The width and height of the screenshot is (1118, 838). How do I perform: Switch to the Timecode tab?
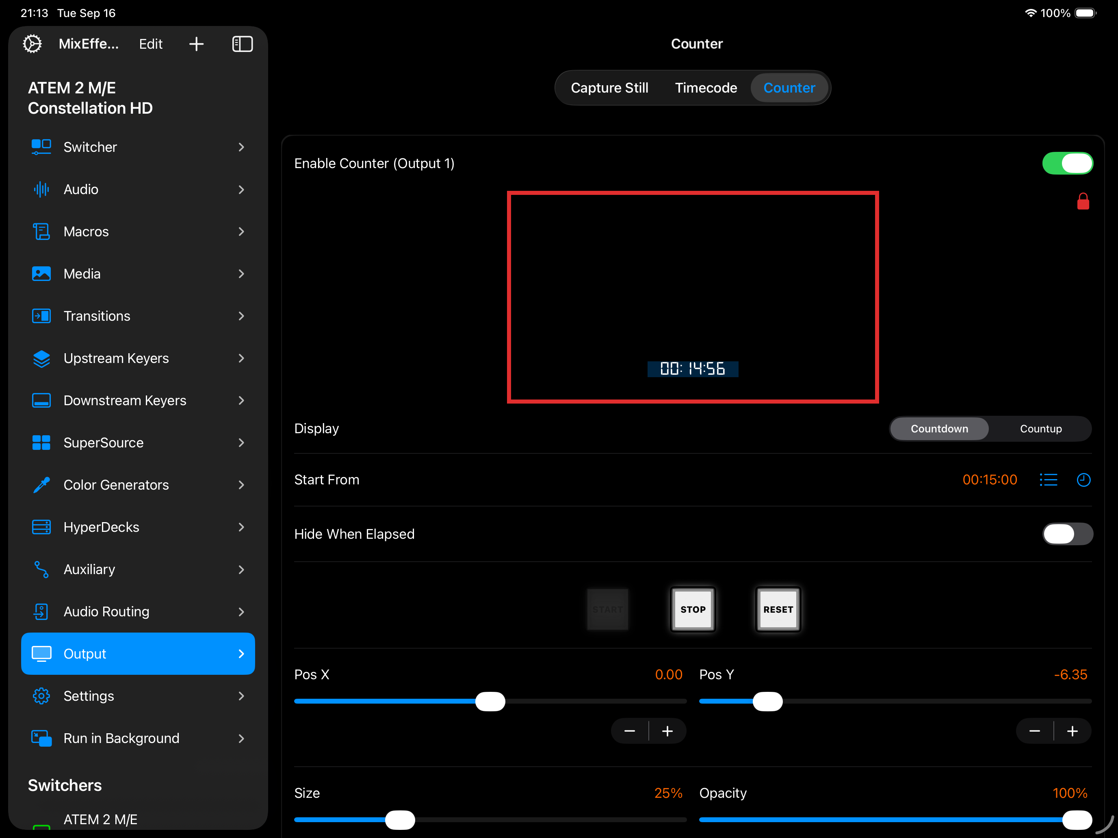click(706, 88)
